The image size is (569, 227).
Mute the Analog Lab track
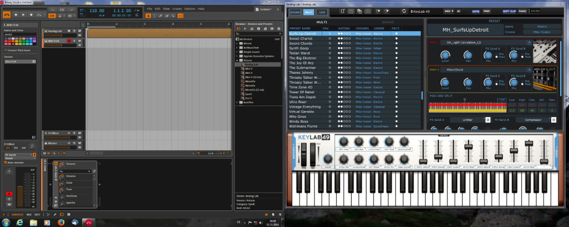coord(79,31)
